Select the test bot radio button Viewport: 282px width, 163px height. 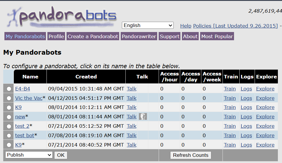point(9,135)
